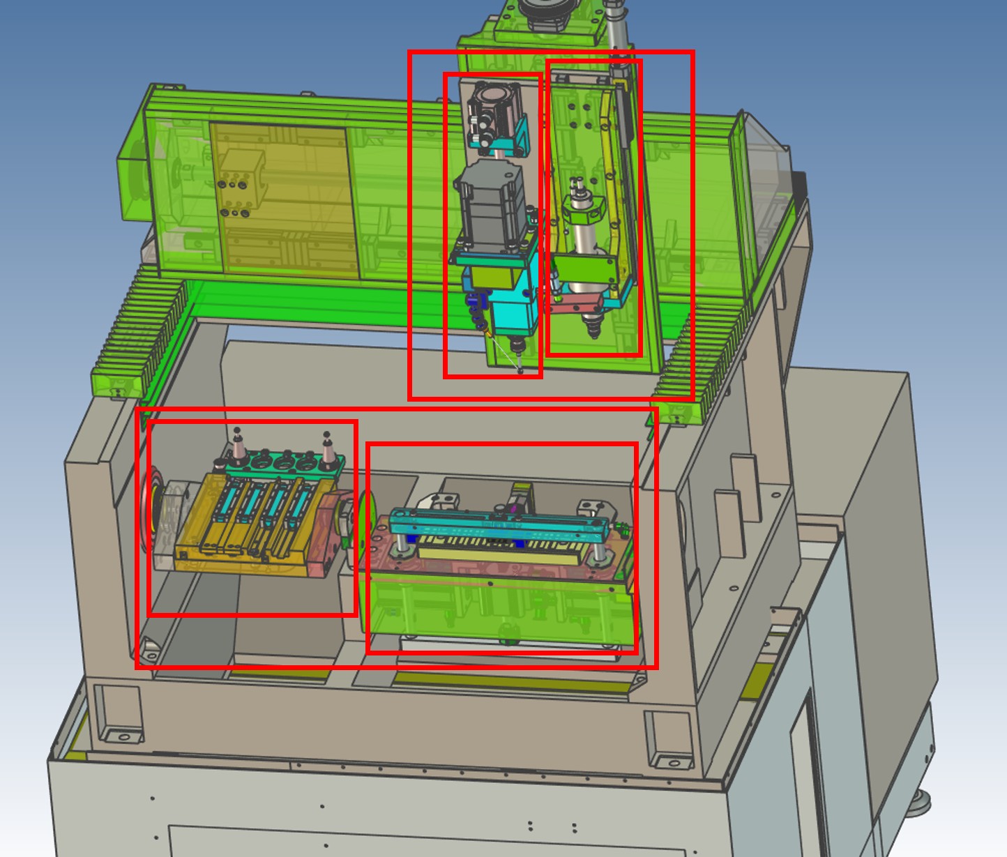Viewport: 1007px width, 857px height.
Task: Select the green translucent base under the right fixture
Action: tap(502, 607)
